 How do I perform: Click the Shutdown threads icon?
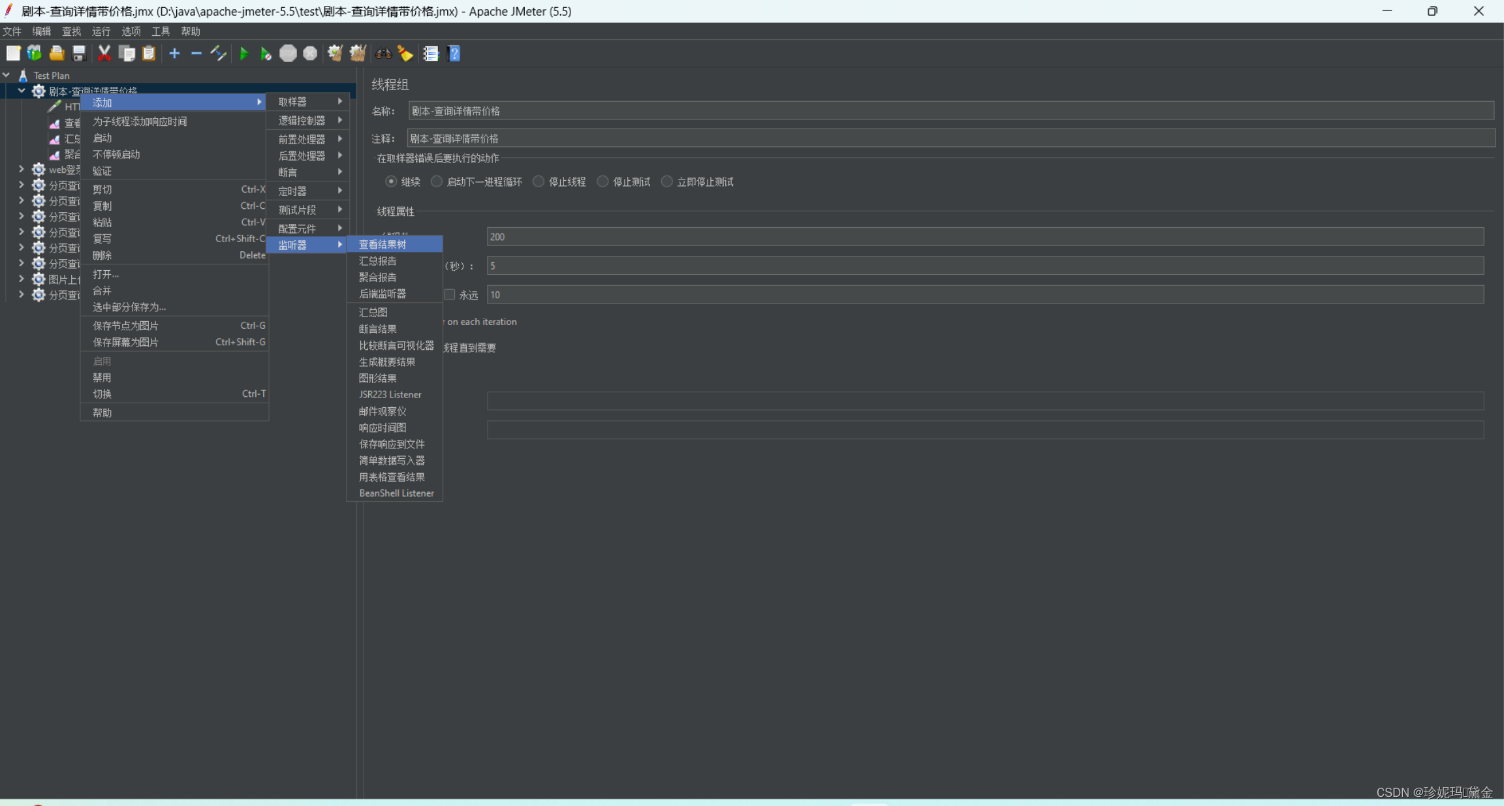[310, 54]
